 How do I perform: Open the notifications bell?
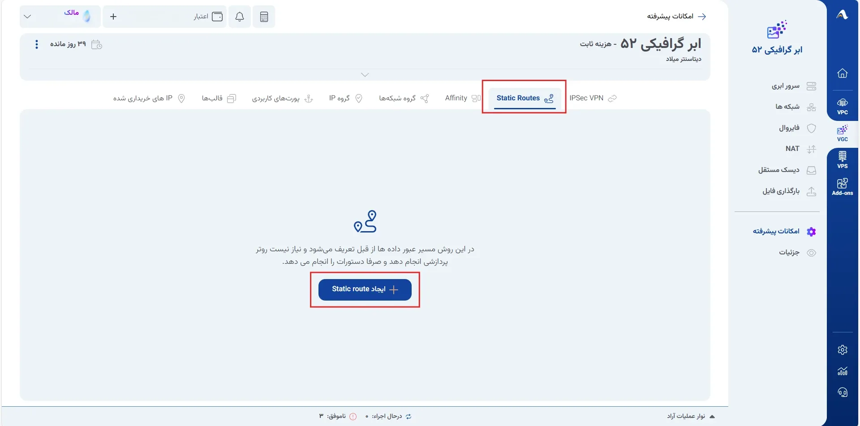(x=240, y=17)
